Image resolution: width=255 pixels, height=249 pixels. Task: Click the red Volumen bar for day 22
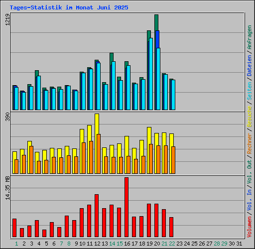[171, 227]
